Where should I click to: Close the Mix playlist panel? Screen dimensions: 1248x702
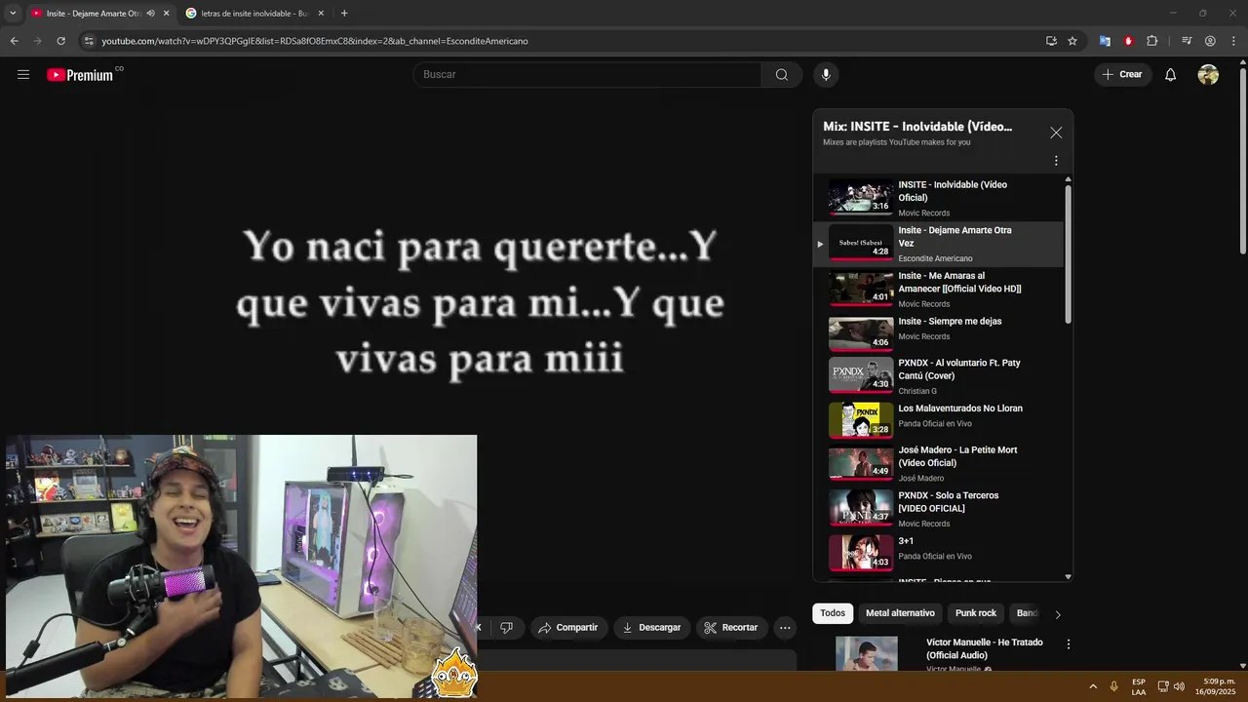tap(1056, 133)
